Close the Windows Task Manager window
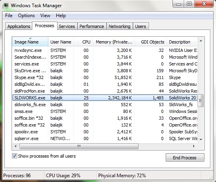The width and height of the screenshot is (216, 182). (204, 4)
